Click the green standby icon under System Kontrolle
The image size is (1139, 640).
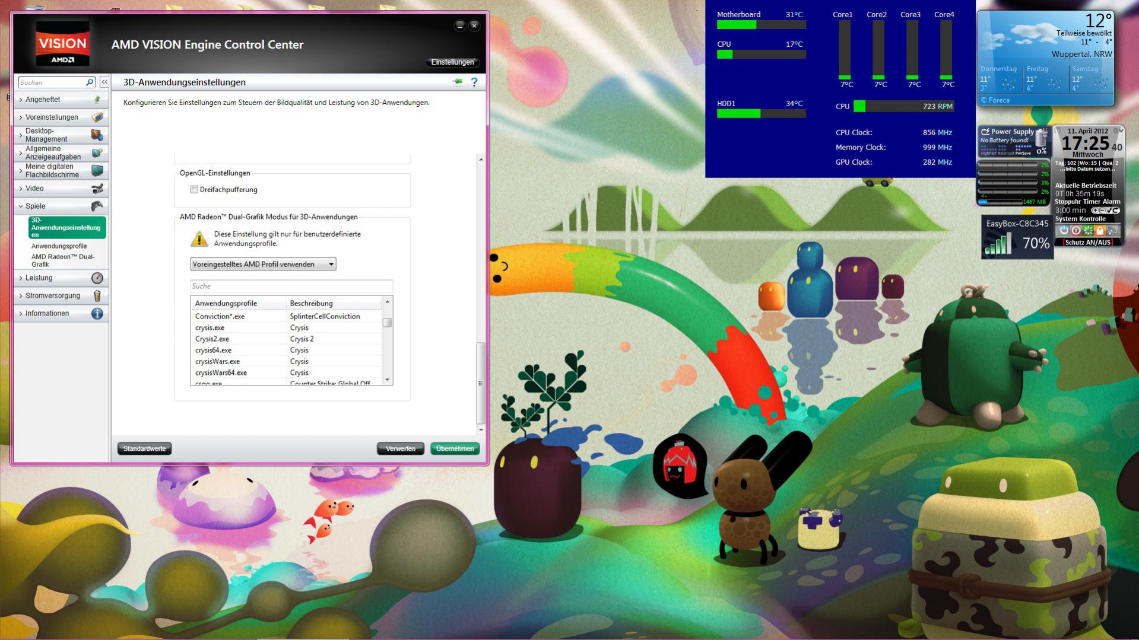click(1088, 230)
